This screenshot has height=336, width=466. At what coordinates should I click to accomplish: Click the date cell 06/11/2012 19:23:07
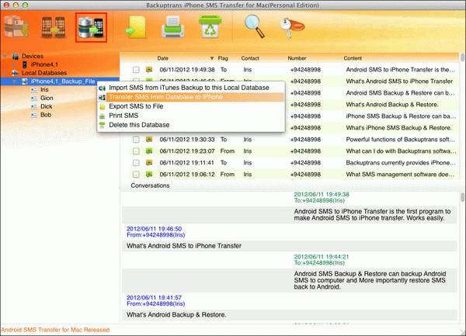click(x=187, y=151)
